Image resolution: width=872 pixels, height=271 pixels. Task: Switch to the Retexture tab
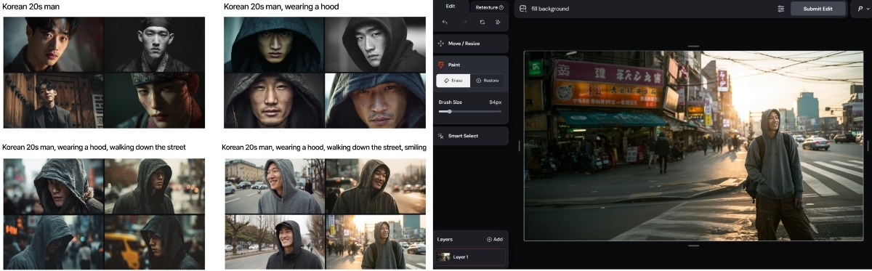point(489,7)
